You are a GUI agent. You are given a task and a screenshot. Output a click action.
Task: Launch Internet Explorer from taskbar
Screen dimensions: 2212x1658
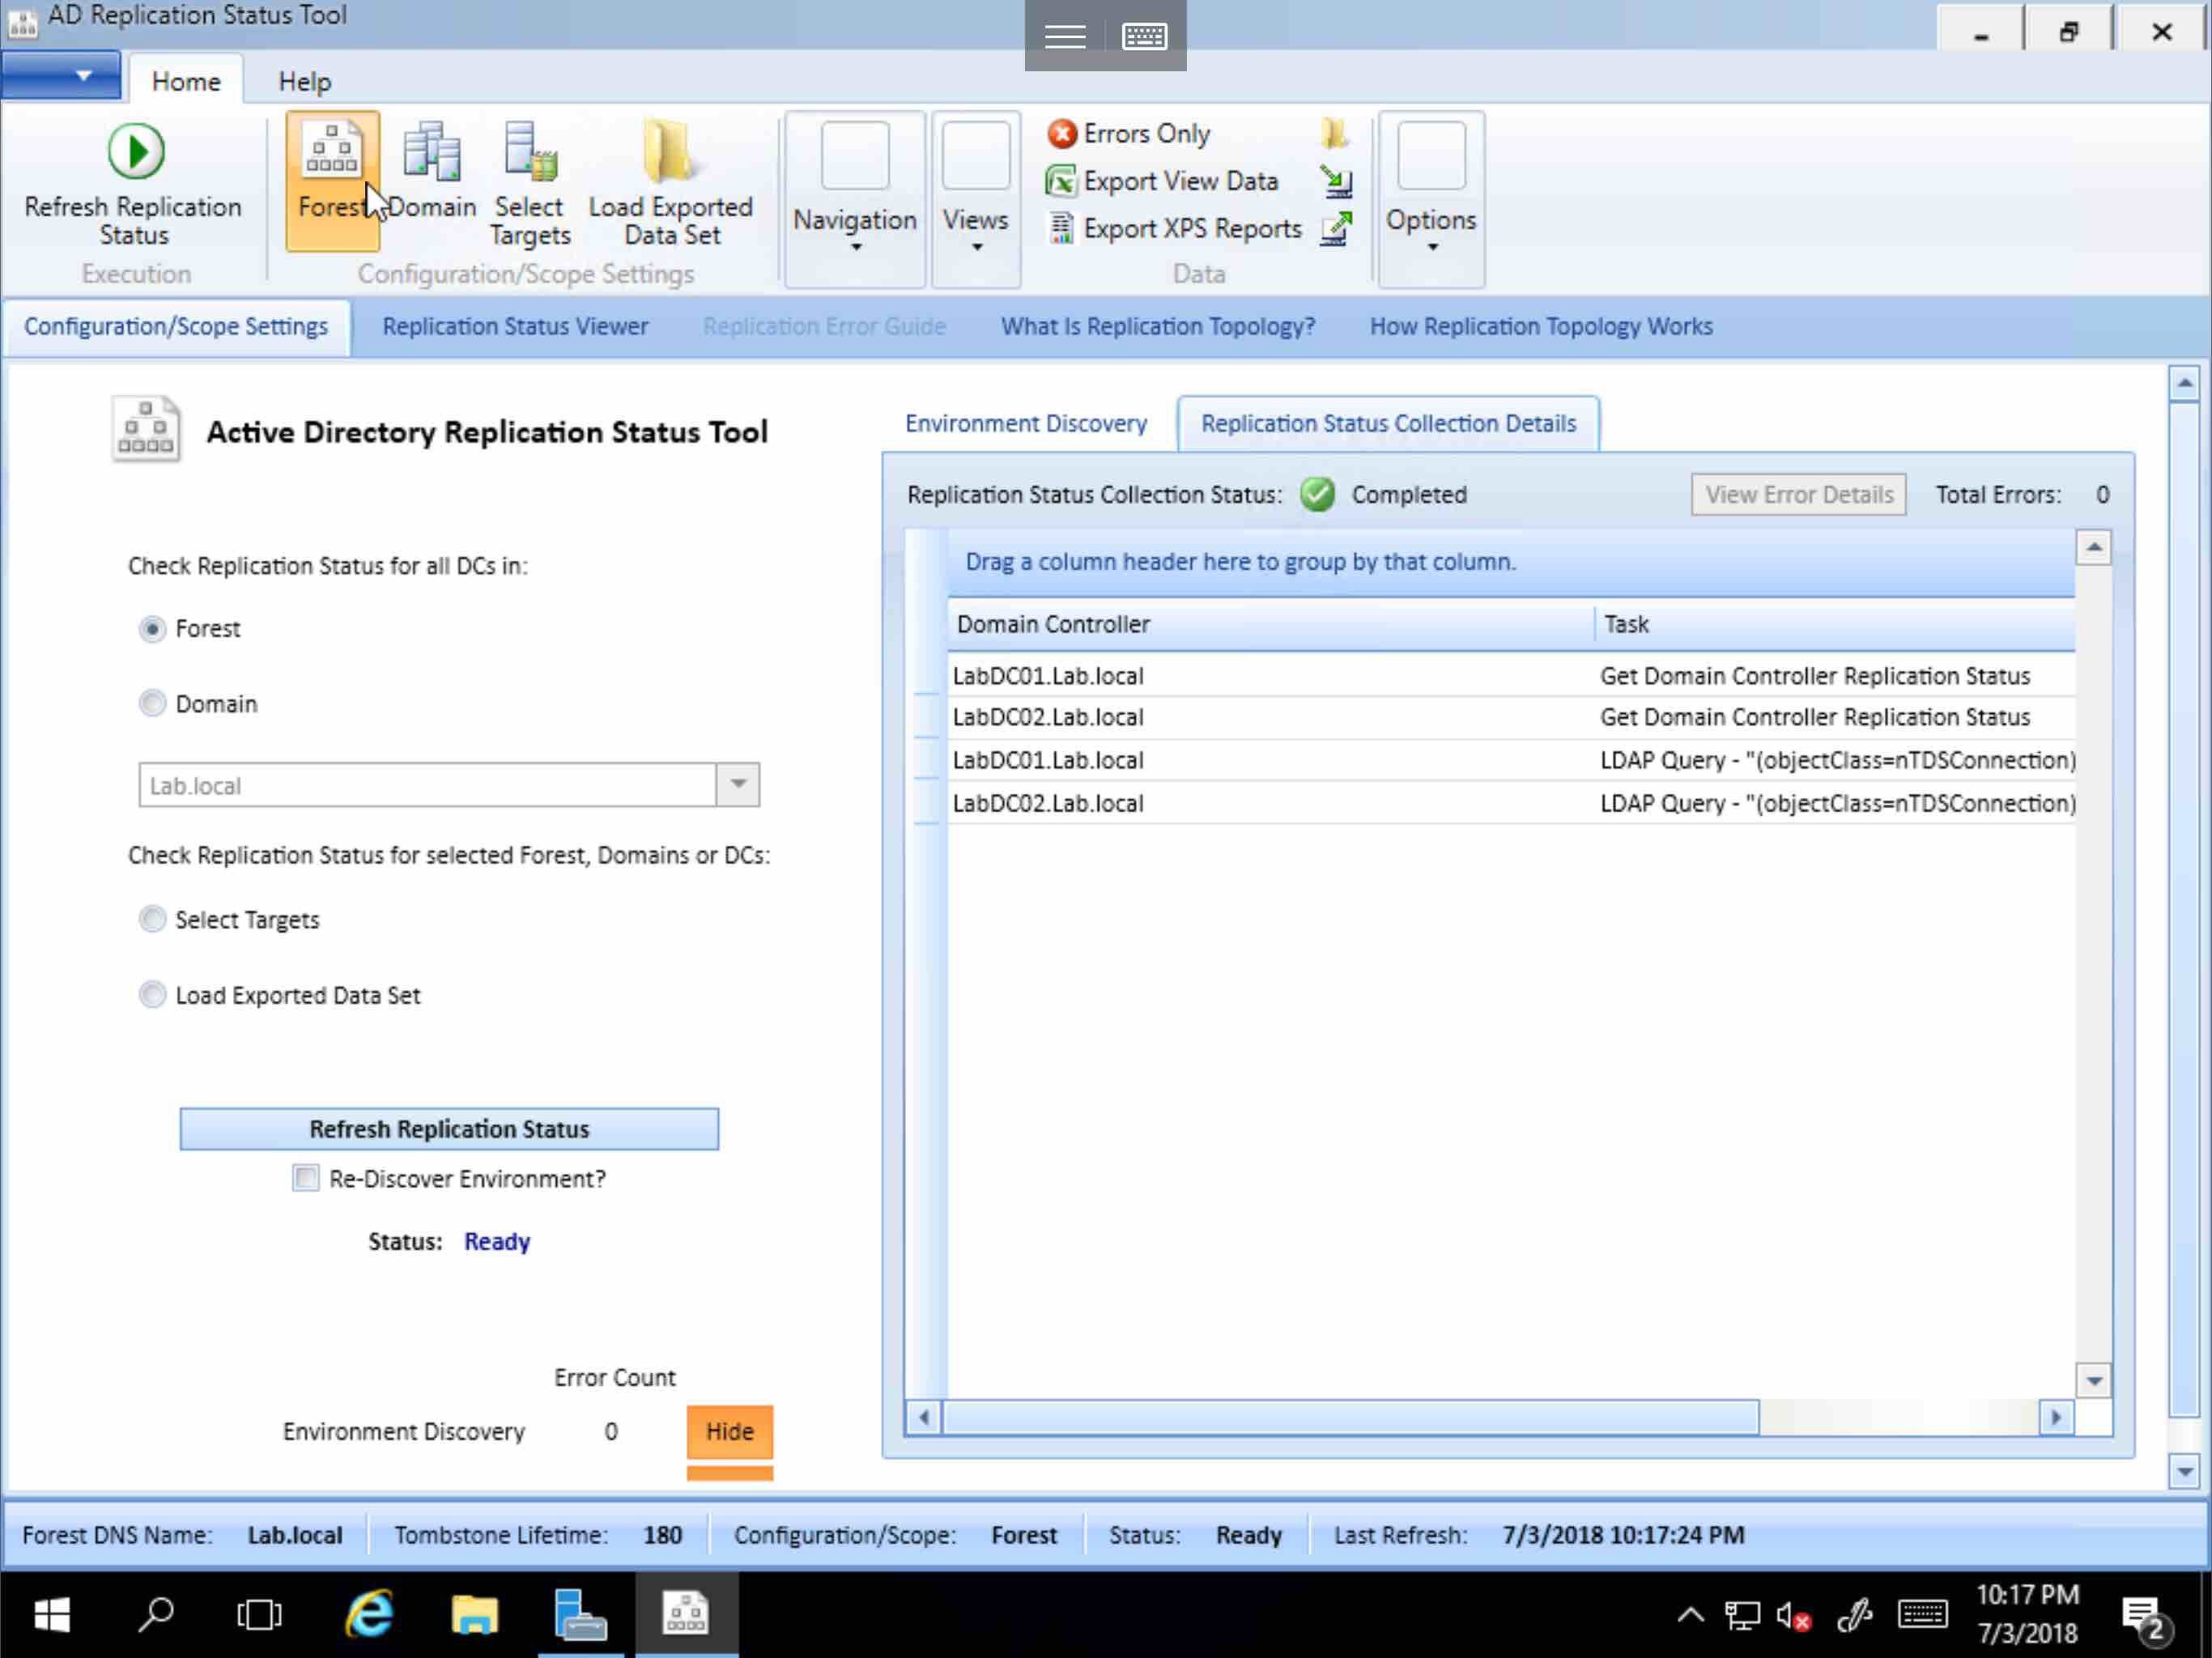pyautogui.click(x=369, y=1614)
